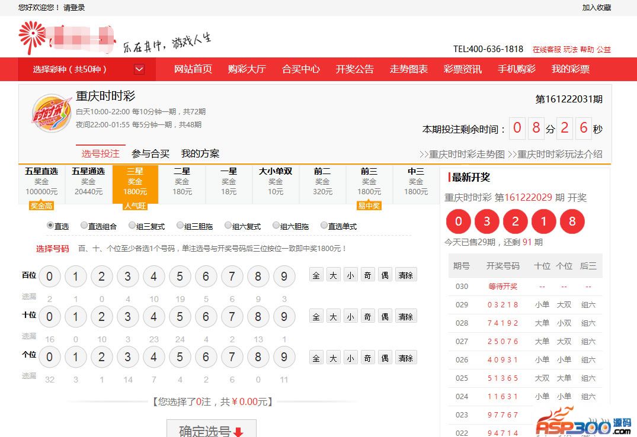Open the 公益 link in header
Screen dimensions: 637x437
click(x=604, y=50)
